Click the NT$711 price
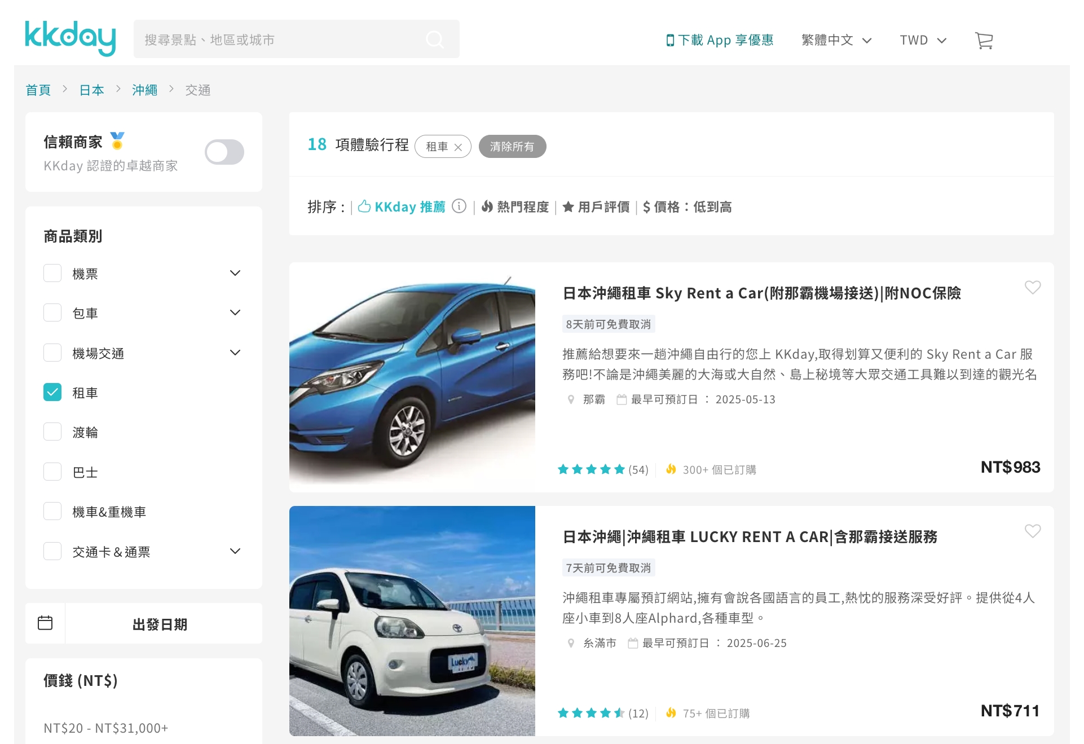The height and width of the screenshot is (744, 1084). [1010, 711]
